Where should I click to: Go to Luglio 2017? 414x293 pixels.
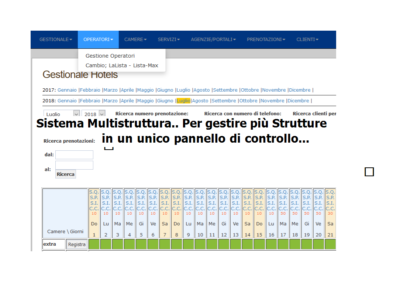183,90
